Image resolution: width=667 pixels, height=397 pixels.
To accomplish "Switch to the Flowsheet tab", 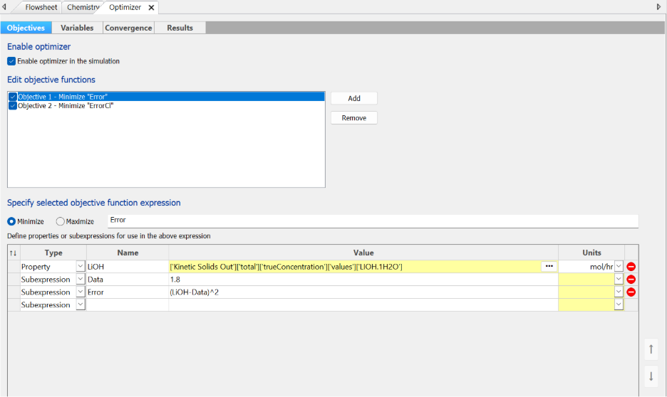I will tap(41, 7).
